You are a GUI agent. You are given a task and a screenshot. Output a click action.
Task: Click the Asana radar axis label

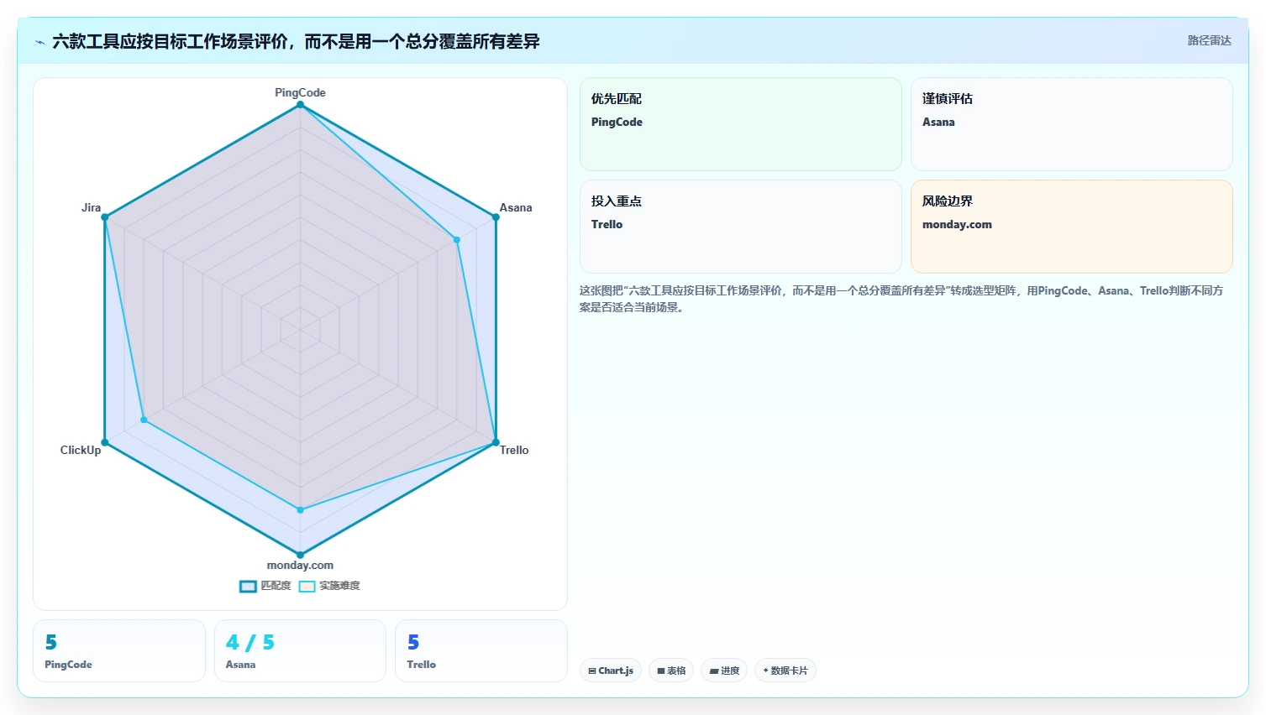pos(516,207)
